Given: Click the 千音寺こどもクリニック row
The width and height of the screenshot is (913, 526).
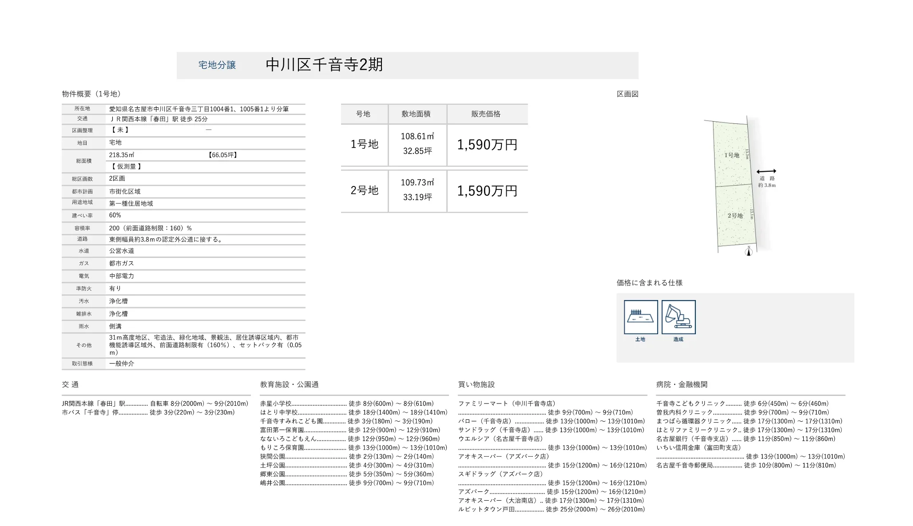Looking at the screenshot, I should (743, 403).
